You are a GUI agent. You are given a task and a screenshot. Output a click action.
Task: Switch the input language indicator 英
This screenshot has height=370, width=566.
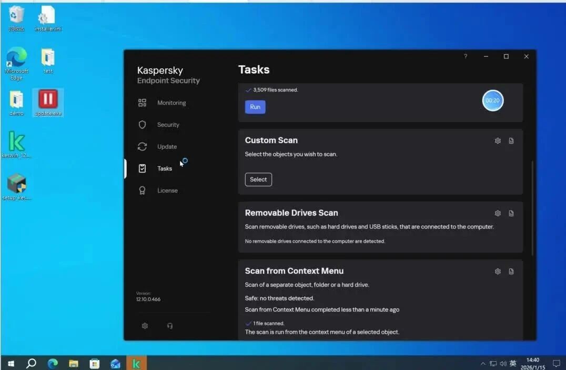tap(513, 364)
